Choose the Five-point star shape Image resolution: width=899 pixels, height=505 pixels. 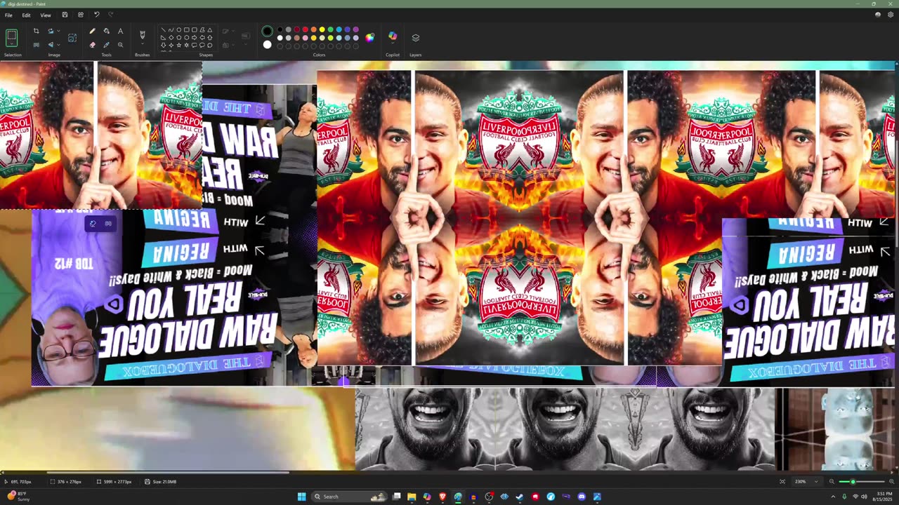click(x=178, y=45)
